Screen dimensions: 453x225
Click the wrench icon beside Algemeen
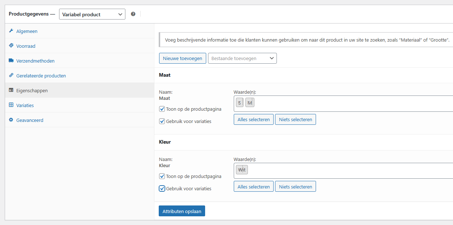point(11,31)
